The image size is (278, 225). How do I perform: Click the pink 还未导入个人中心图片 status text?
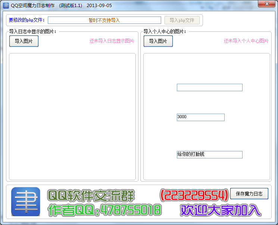(x=246, y=41)
